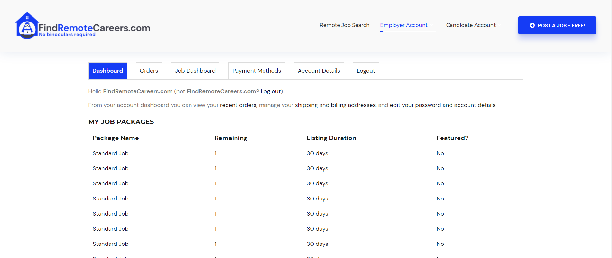Open the Orders tab
The height and width of the screenshot is (258, 612).
pos(149,71)
